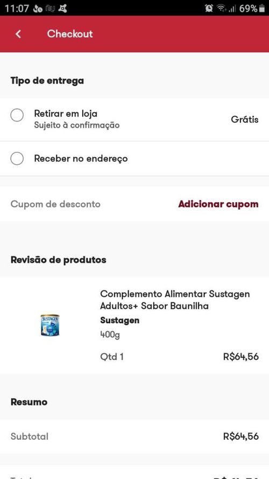Image resolution: width=269 pixels, height=479 pixels.
Task: Tap the battery icon in status bar
Action: click(261, 8)
